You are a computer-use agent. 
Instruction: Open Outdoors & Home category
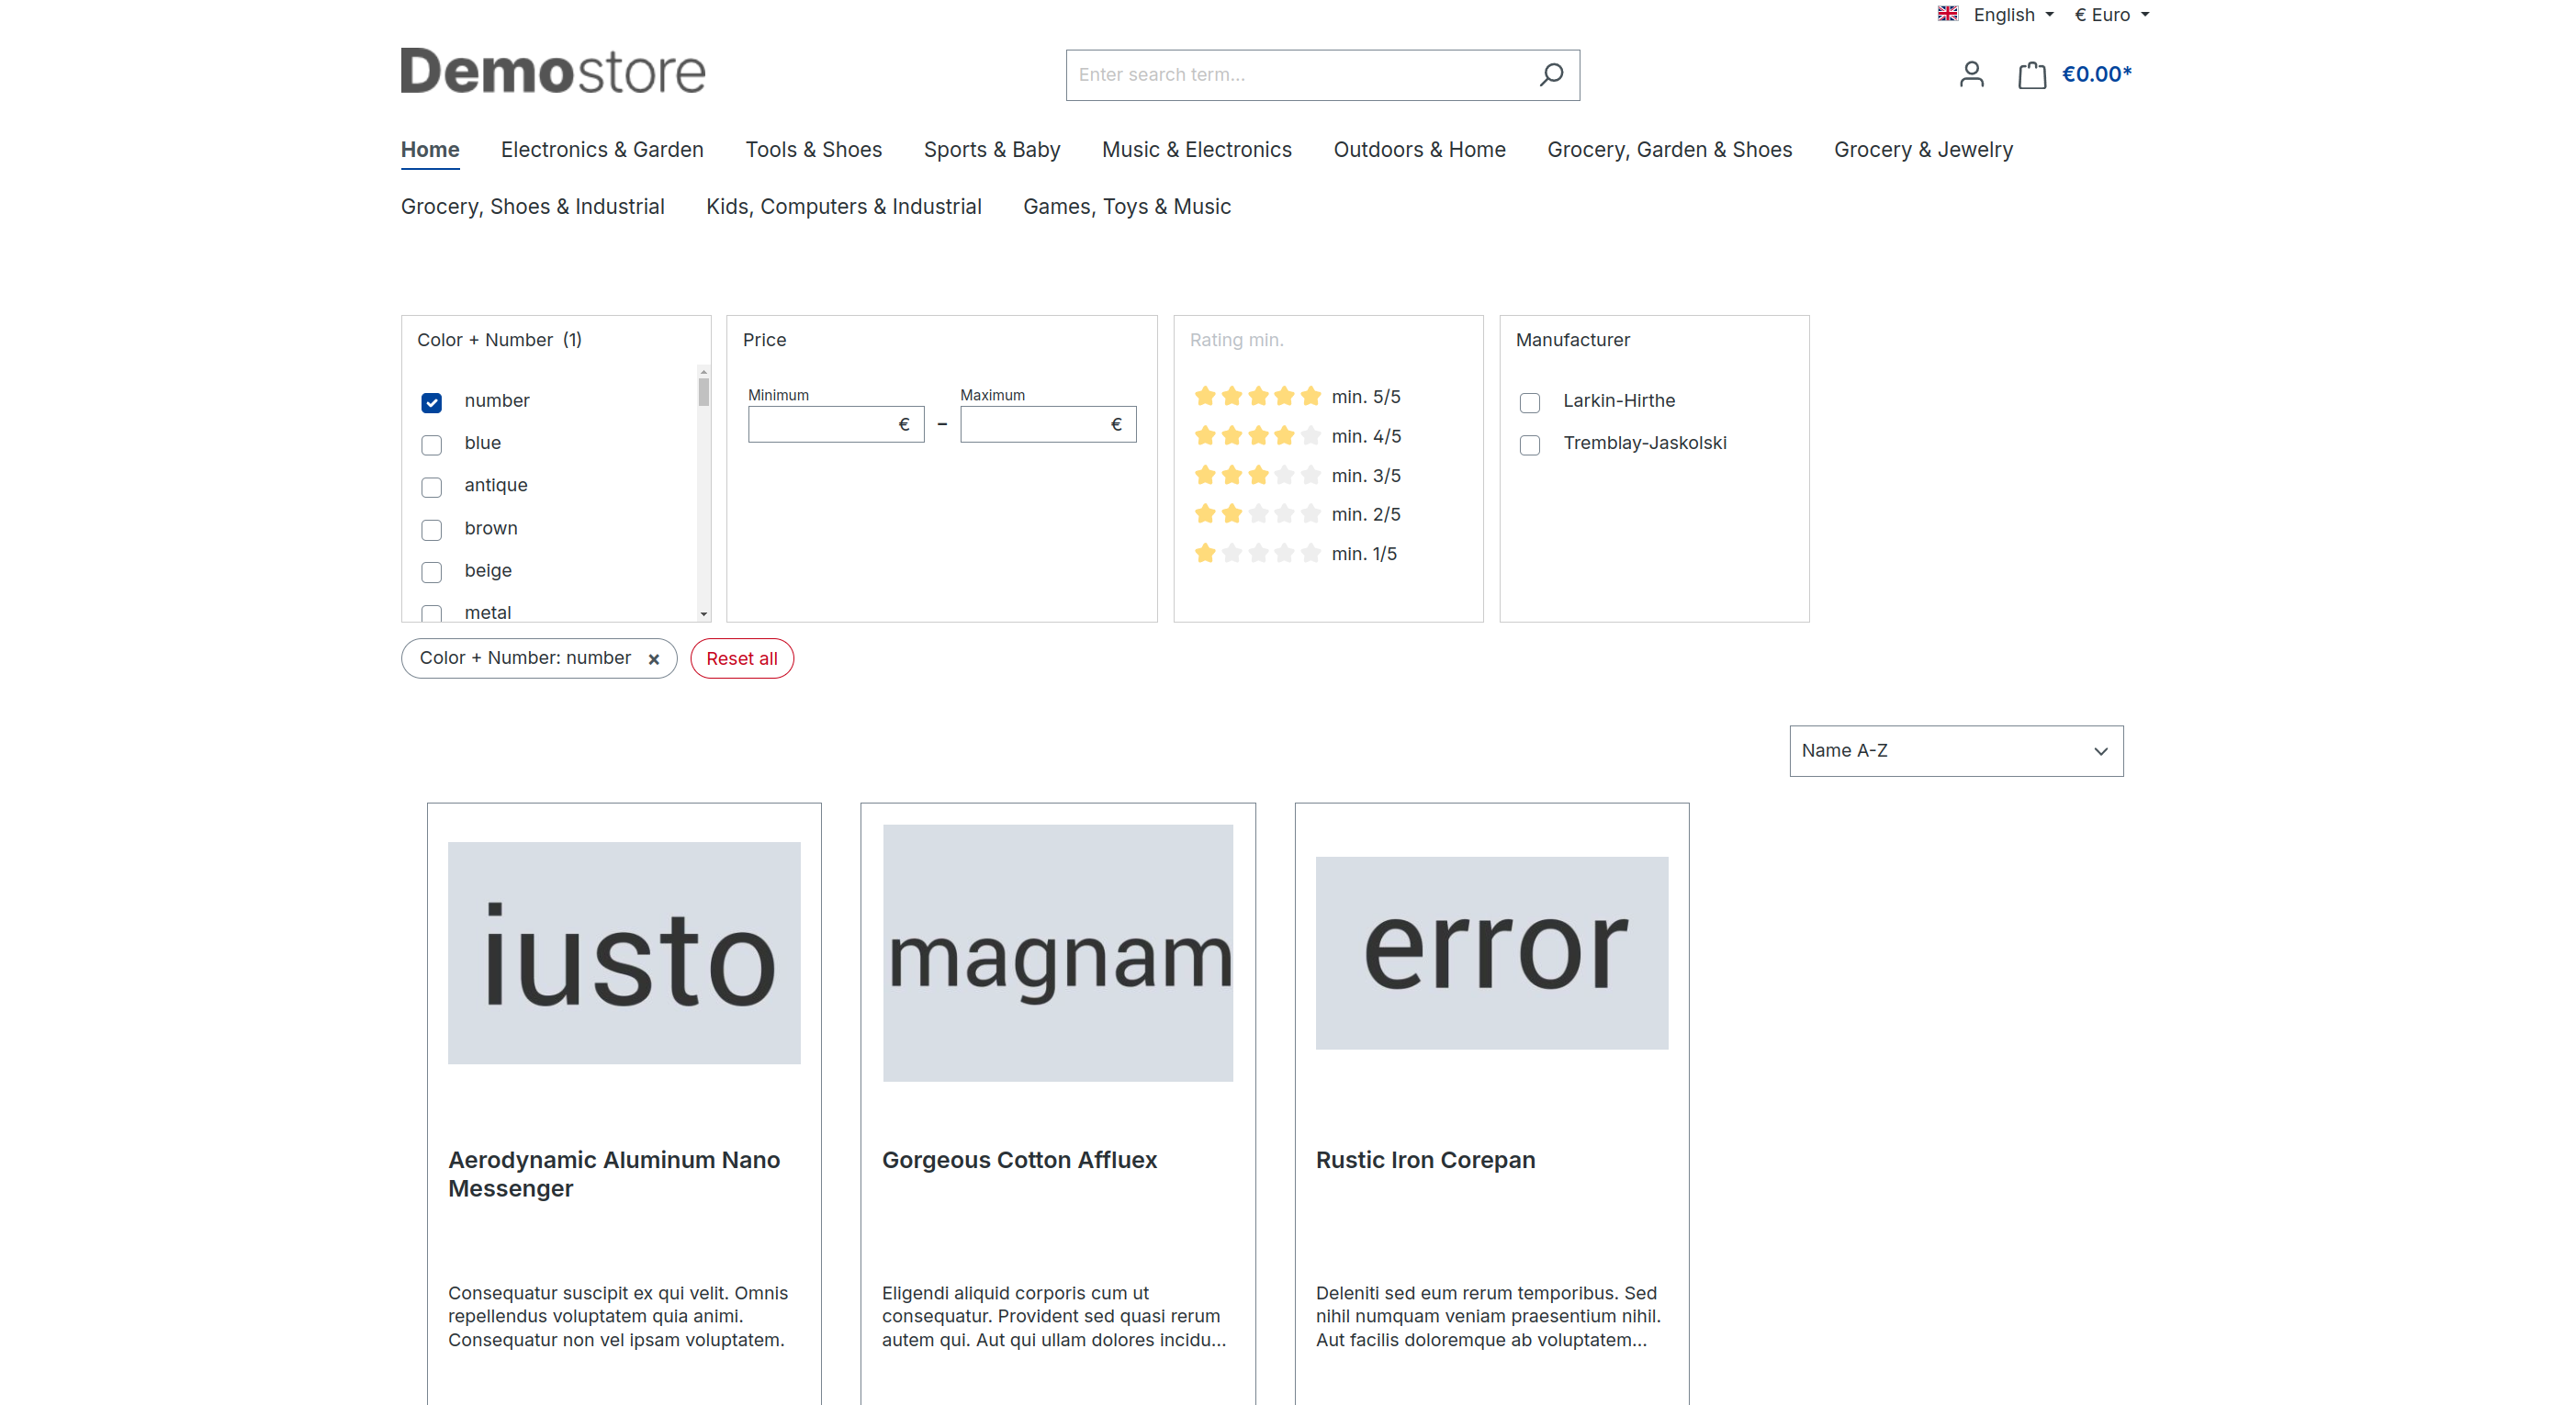point(1419,150)
